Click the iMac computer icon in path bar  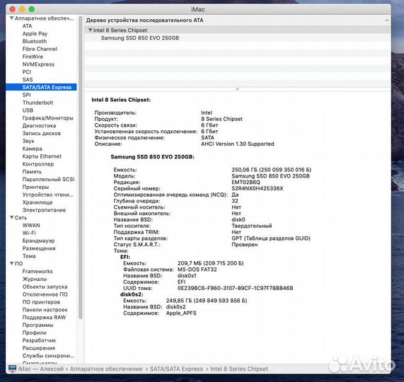point(12,369)
